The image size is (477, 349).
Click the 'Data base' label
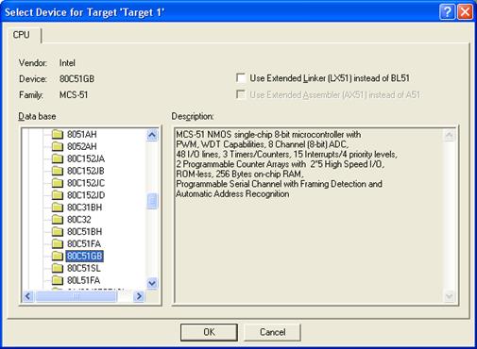pyautogui.click(x=37, y=116)
